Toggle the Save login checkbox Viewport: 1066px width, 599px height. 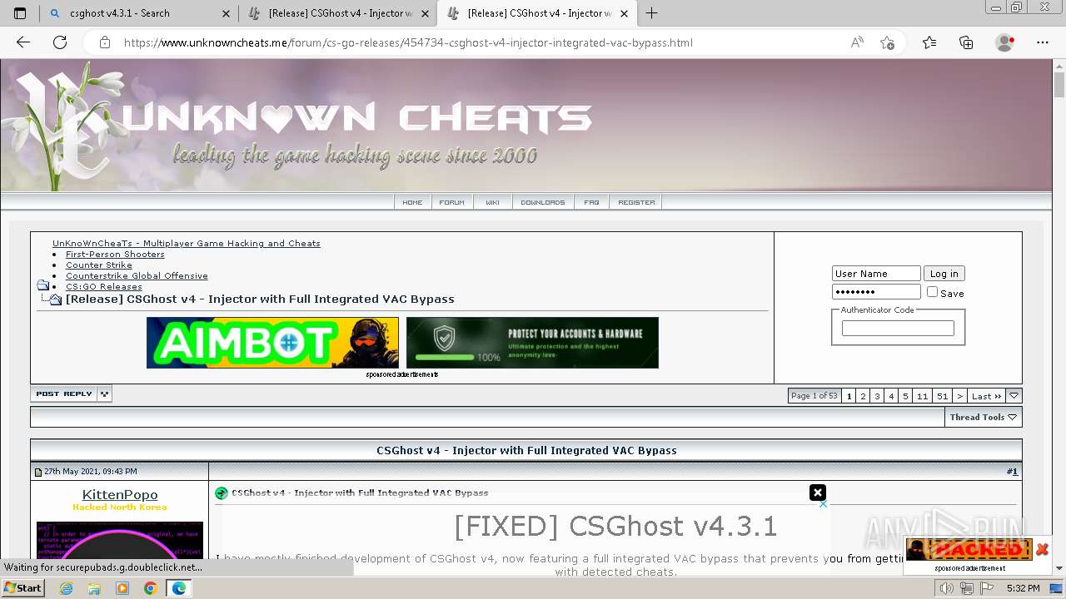click(932, 292)
